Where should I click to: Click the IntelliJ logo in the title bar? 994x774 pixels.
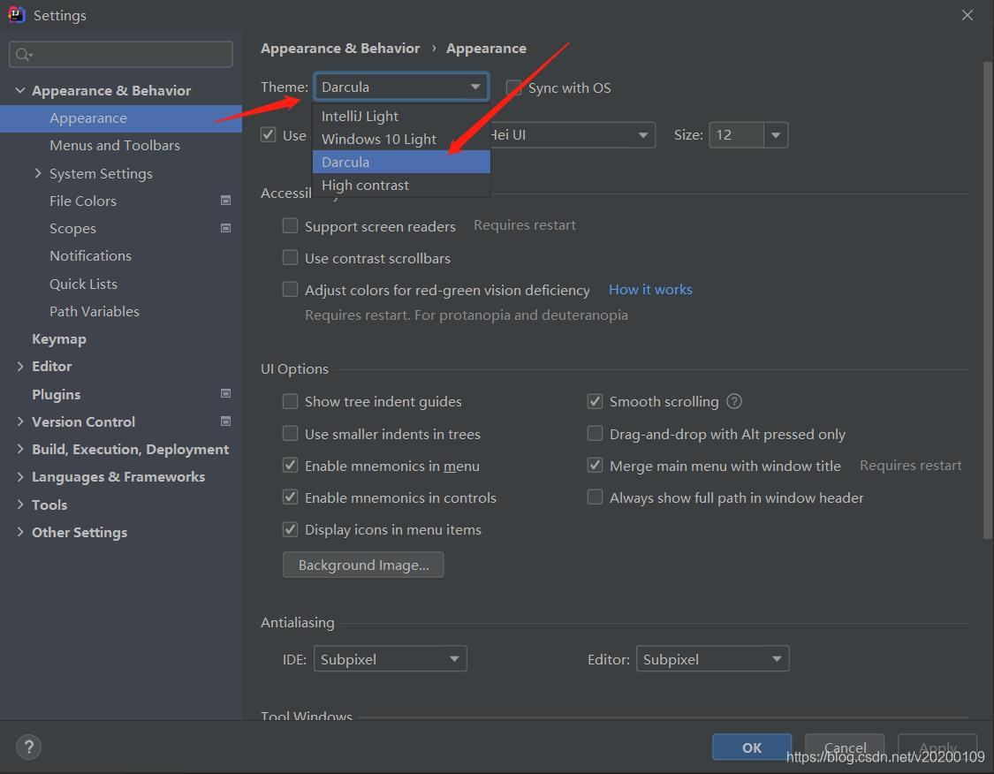coord(16,15)
